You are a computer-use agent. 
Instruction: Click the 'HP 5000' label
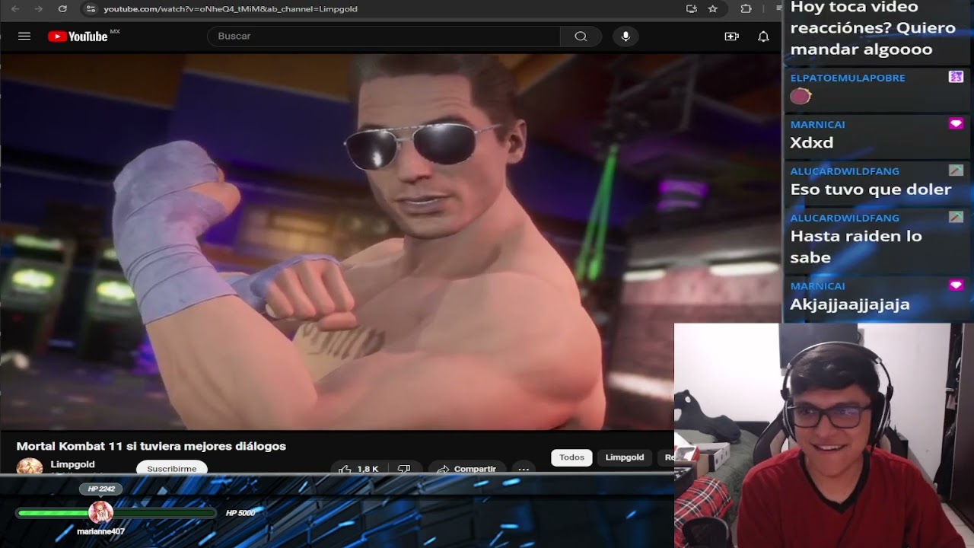(240, 513)
